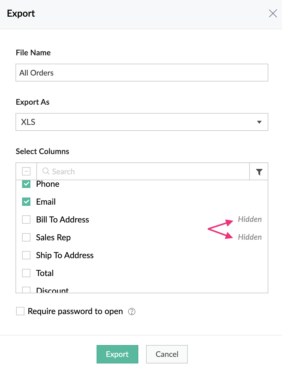Click the Hidden label for Sales Rep

pos(250,237)
